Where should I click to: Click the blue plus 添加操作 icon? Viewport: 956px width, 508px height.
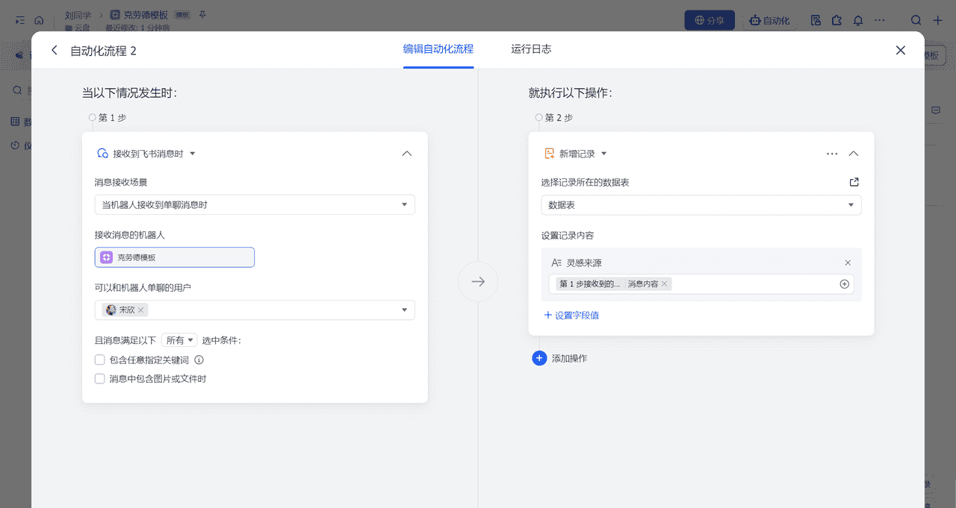539,358
